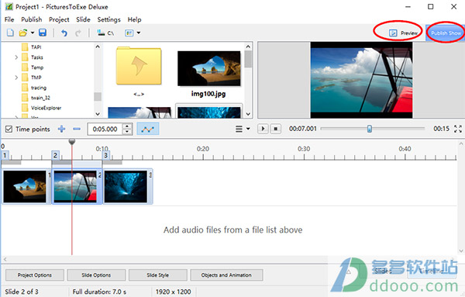Redo the undone action
The image size is (465, 297).
[x=78, y=33]
